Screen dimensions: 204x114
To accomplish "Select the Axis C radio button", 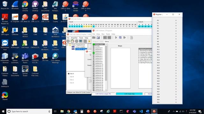I will [69, 80].
